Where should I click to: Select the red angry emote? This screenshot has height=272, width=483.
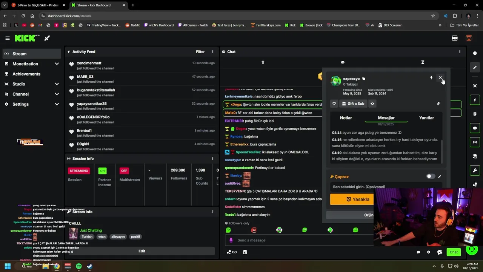pos(254,230)
